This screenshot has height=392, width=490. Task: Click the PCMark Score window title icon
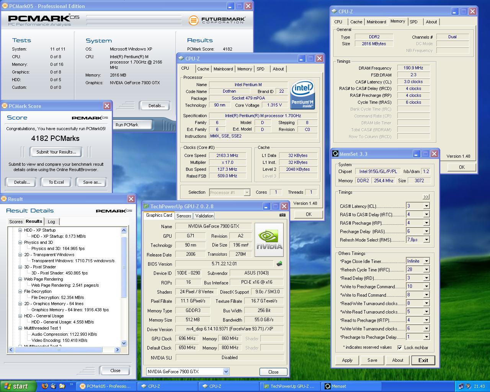tap(5, 106)
